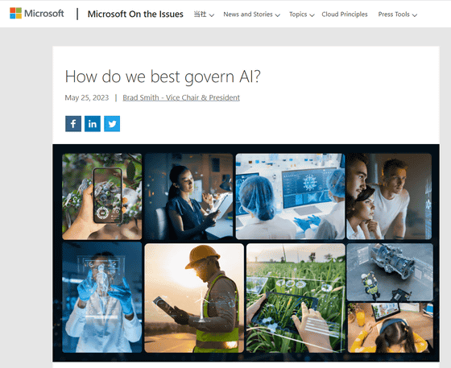Click the lab scientists at monitors image
Viewport: 451px width, 368px height.
pos(290,196)
